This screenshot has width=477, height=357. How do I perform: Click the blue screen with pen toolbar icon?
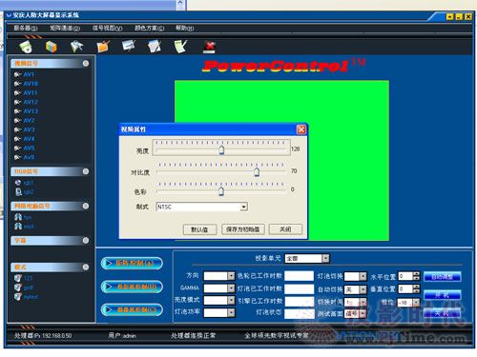(x=129, y=46)
